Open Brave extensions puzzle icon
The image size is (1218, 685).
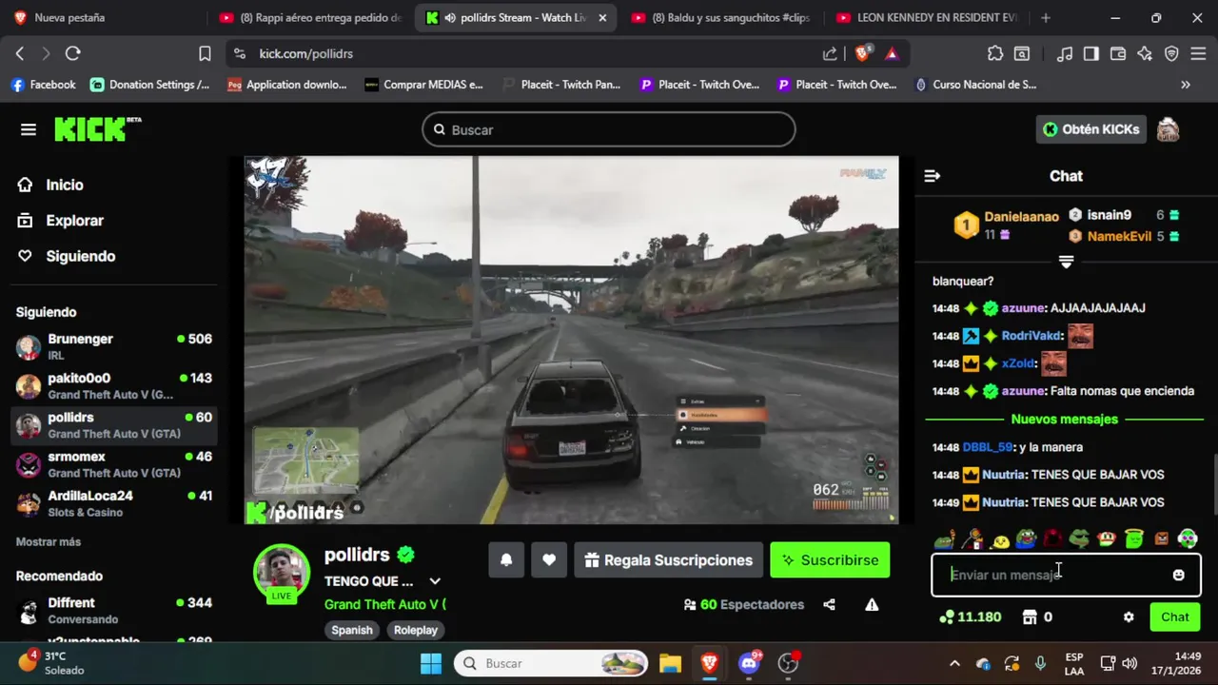tap(995, 54)
